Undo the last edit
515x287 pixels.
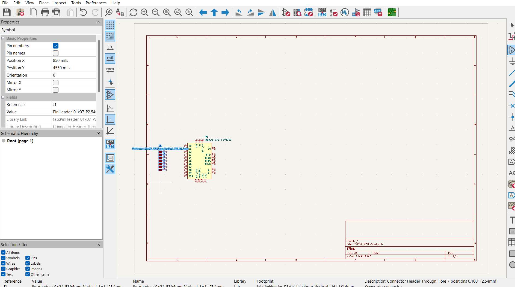click(x=83, y=12)
